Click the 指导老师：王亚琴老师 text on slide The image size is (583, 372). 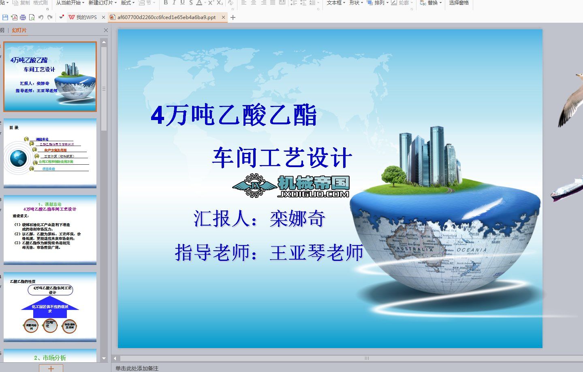click(269, 252)
